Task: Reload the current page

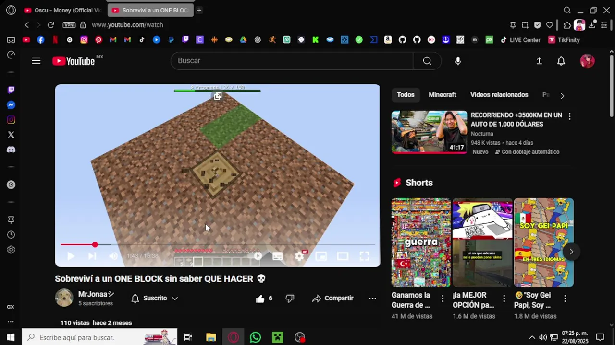Action: [x=51, y=25]
